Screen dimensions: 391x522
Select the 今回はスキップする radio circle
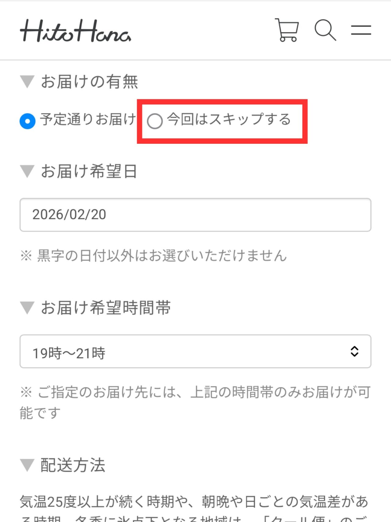pos(155,121)
